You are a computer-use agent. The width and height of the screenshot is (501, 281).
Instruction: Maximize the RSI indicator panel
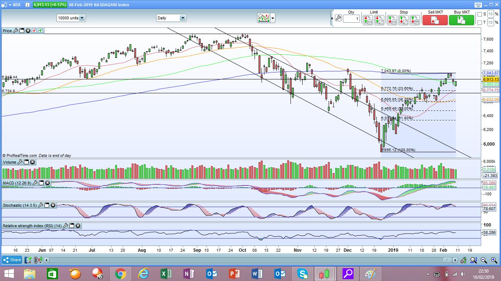coord(72,226)
